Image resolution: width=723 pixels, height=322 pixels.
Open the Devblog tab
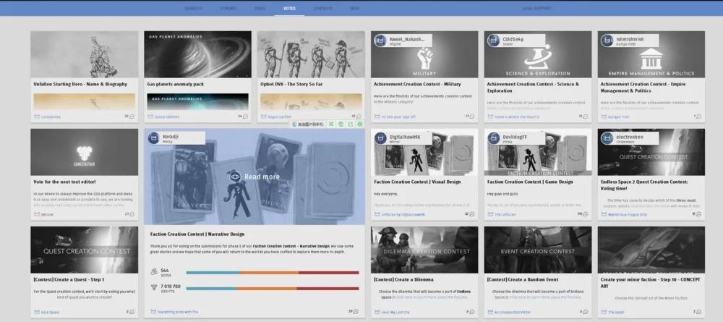pyautogui.click(x=193, y=8)
